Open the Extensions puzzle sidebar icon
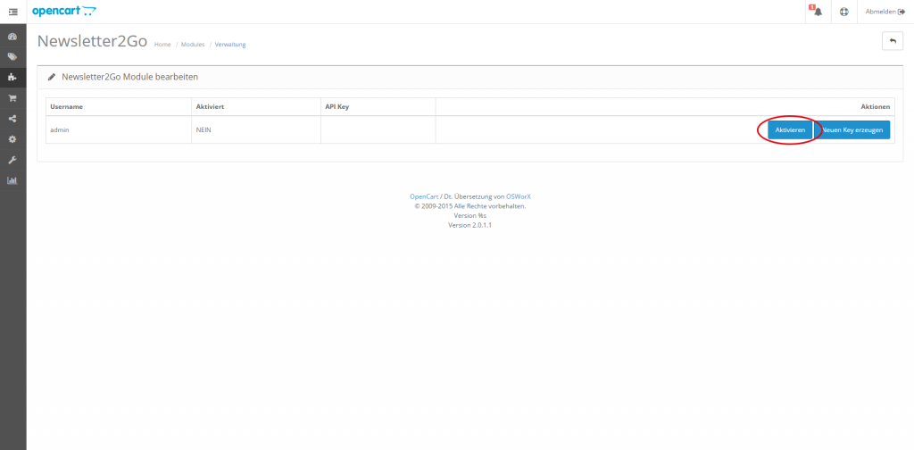The width and height of the screenshot is (914, 450). (12, 77)
